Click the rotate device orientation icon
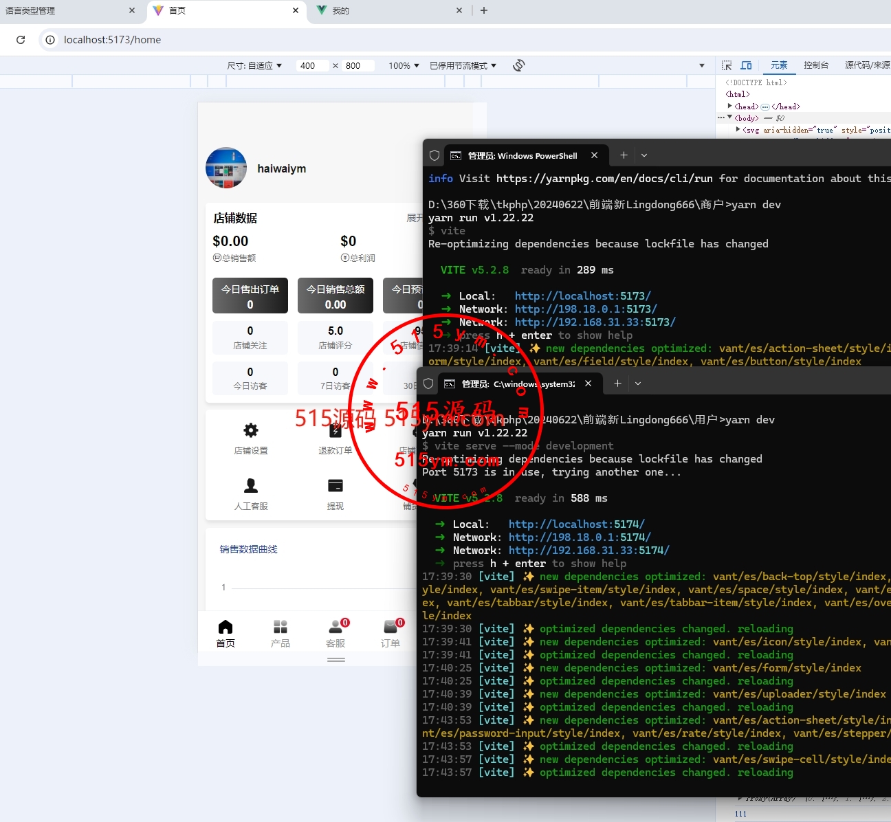The height and width of the screenshot is (822, 891). click(x=519, y=65)
